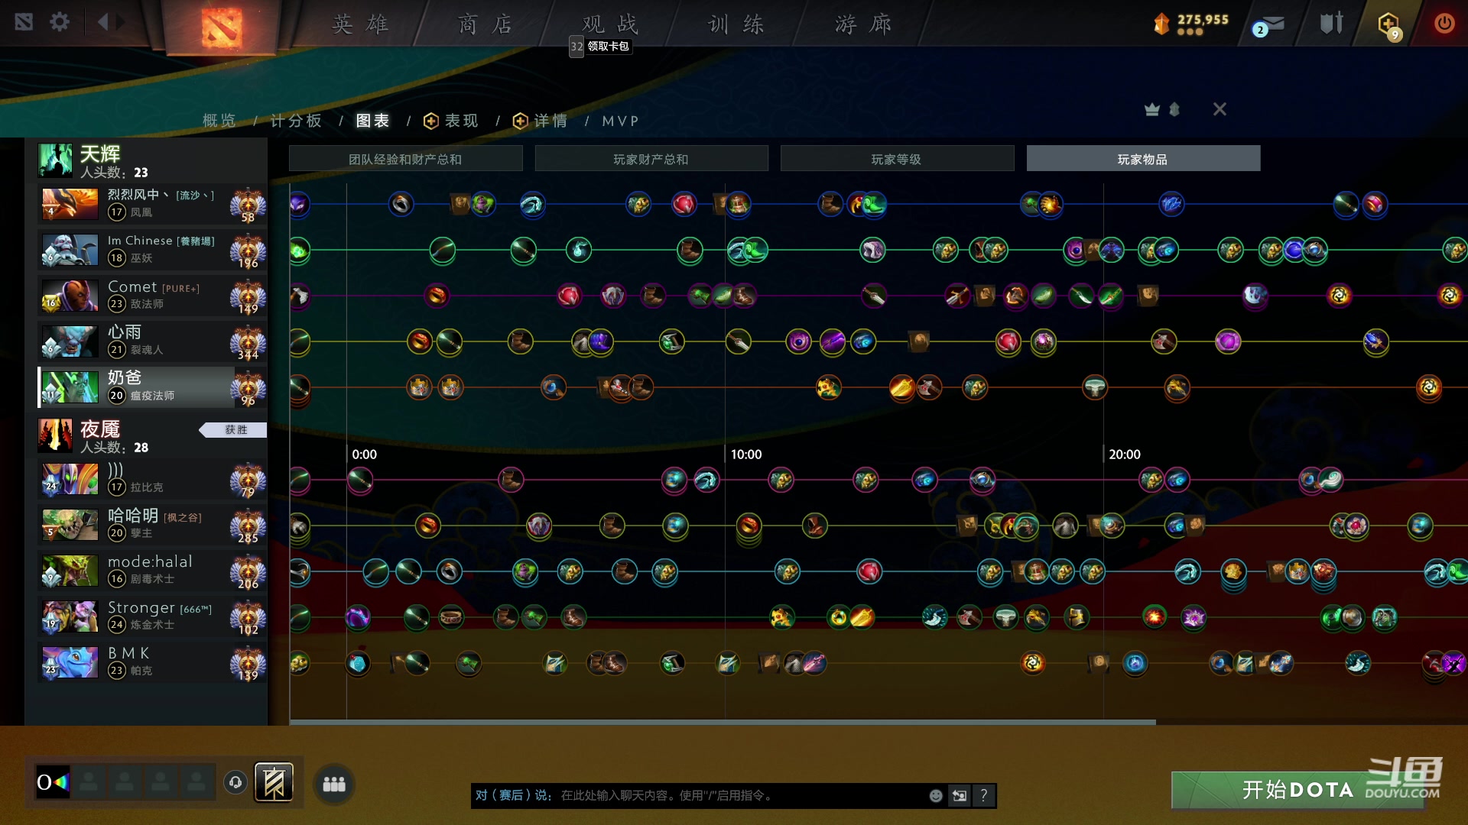Screen dimensions: 1468x825
Task: Select player row 哈哈明
Action: [152, 525]
